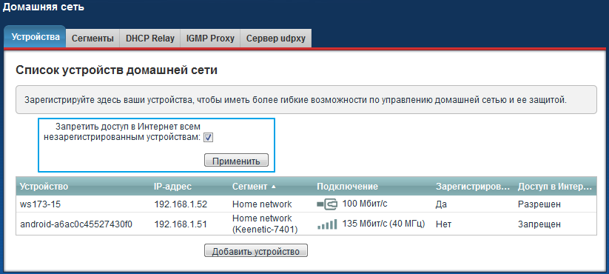Sort by the IP-адрес column header
The image size is (609, 274).
point(173,187)
